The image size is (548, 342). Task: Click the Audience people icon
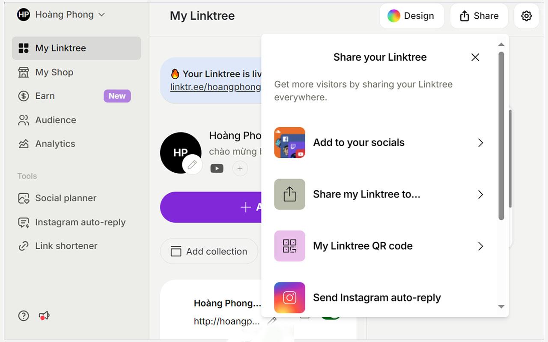tap(24, 120)
